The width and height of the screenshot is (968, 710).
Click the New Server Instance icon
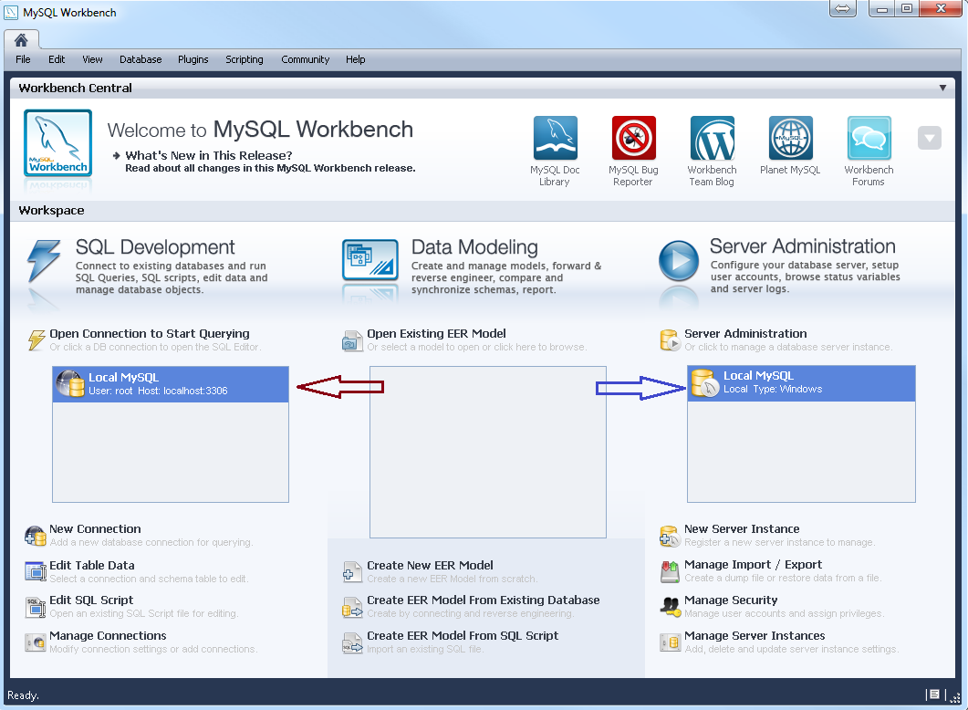pos(670,536)
